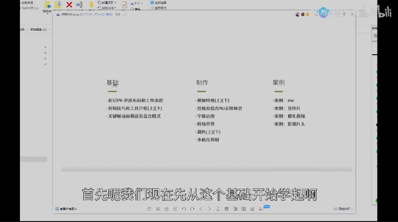Image resolution: width=398 pixels, height=222 pixels.
Task: Click the print icon in viewer toolbar
Action: tap(226, 209)
